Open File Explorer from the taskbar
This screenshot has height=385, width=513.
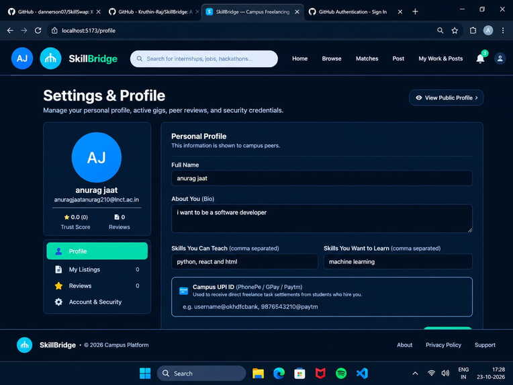(x=258, y=373)
